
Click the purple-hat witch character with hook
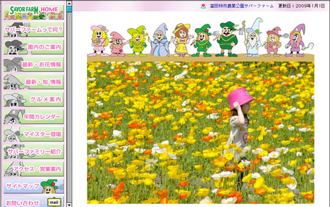pyautogui.click(x=299, y=40)
